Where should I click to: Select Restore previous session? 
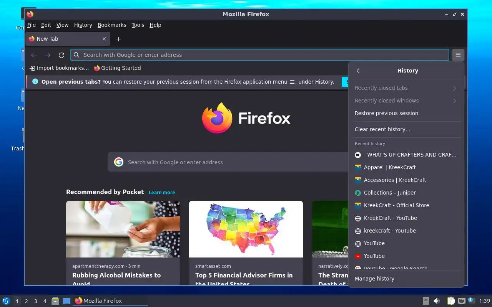tap(406, 113)
